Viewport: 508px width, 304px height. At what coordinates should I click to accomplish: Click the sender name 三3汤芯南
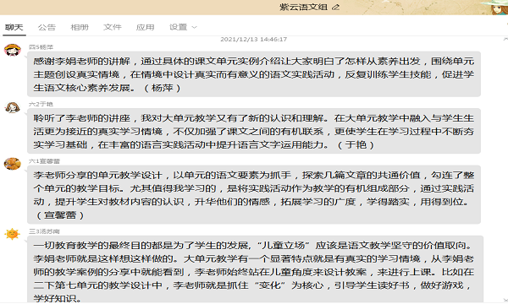coord(44,231)
